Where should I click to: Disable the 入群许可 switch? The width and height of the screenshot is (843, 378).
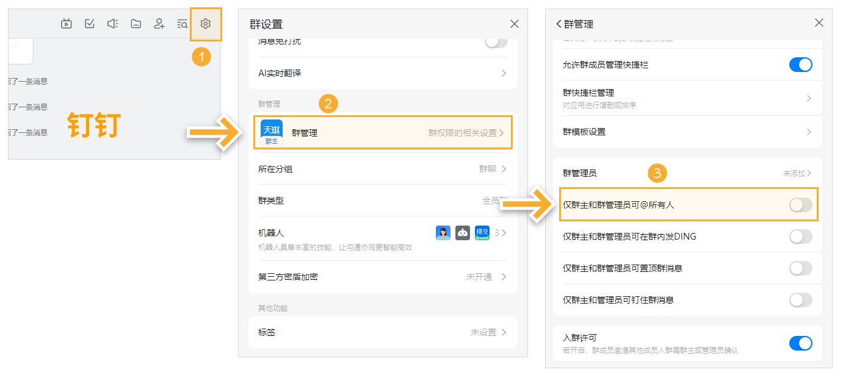click(x=800, y=343)
